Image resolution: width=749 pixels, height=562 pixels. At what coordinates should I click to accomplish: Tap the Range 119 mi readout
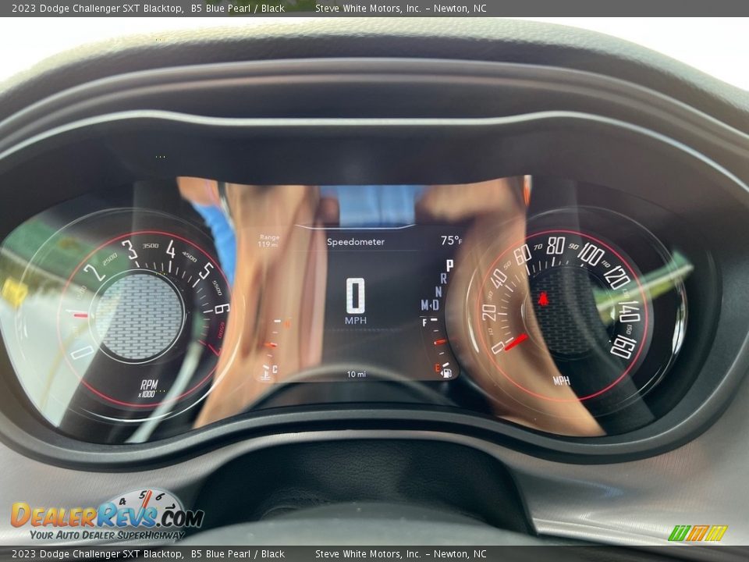pyautogui.click(x=268, y=240)
